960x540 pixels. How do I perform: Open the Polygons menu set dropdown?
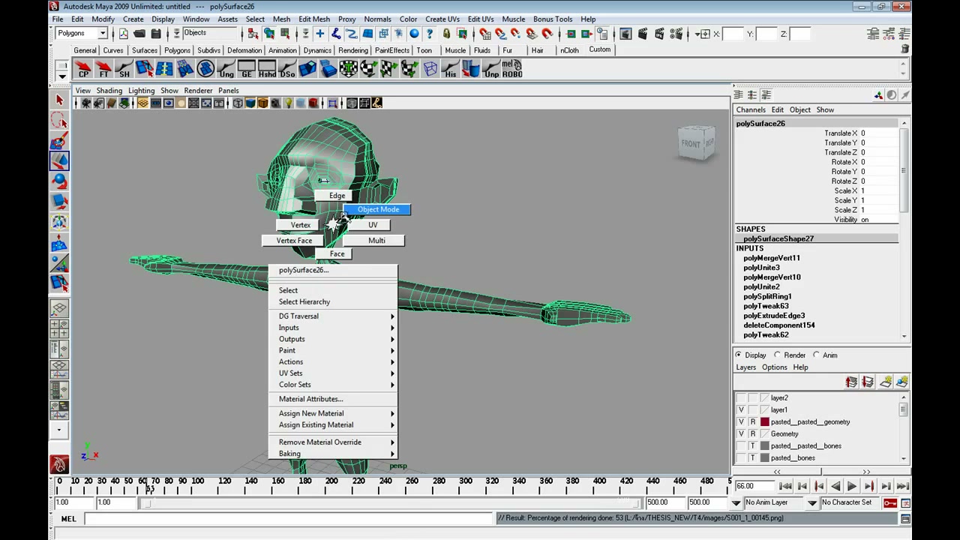[x=103, y=33]
